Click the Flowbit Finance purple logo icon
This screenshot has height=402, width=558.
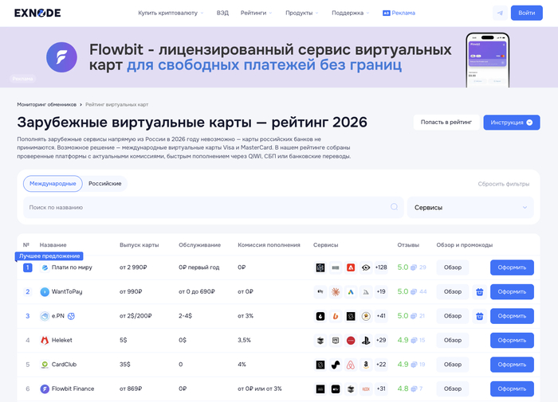[x=45, y=388]
